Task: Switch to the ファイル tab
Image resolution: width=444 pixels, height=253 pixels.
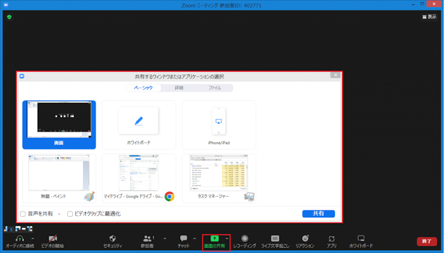Action: [215, 88]
